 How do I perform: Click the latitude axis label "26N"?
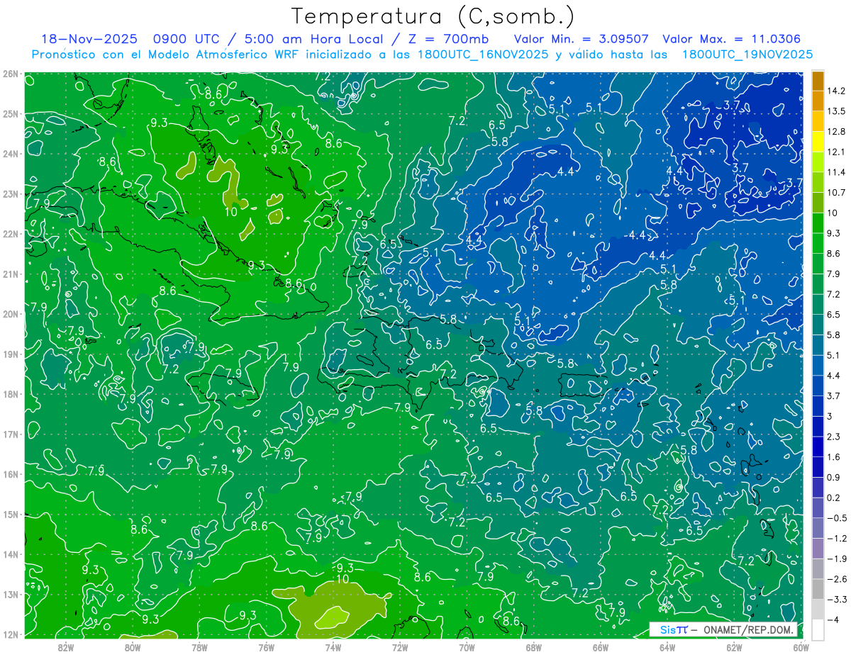tap(11, 74)
